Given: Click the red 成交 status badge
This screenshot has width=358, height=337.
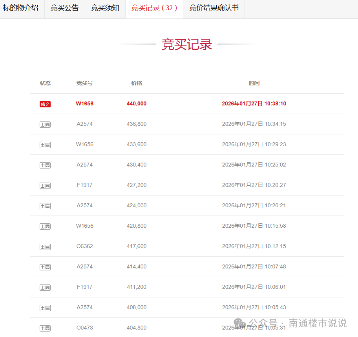Looking at the screenshot, I should point(45,104).
